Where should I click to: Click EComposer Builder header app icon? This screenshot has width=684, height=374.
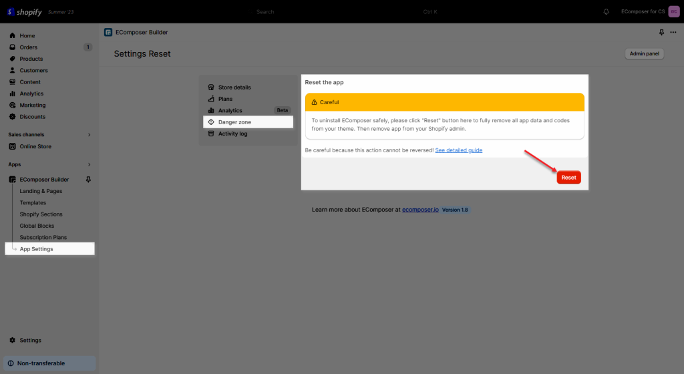coord(108,32)
